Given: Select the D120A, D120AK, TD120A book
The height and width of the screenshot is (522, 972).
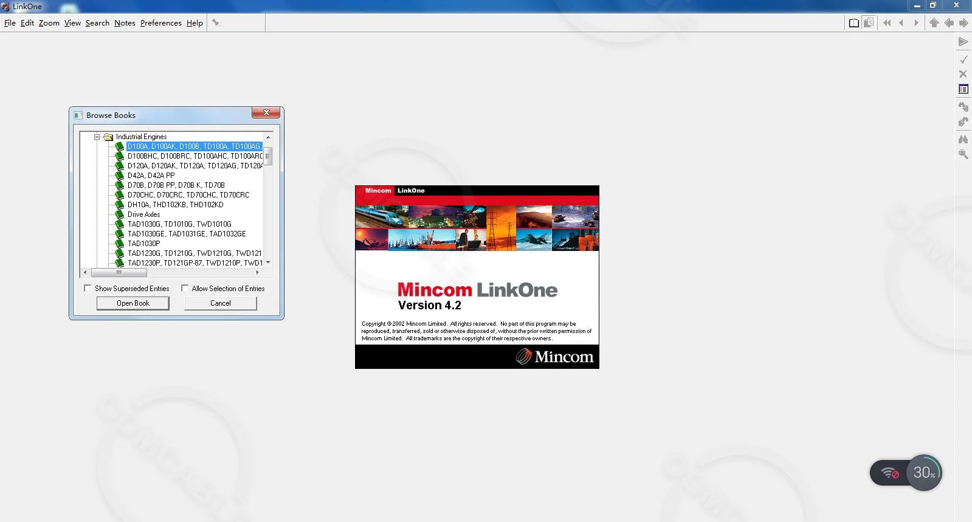Looking at the screenshot, I should 195,166.
